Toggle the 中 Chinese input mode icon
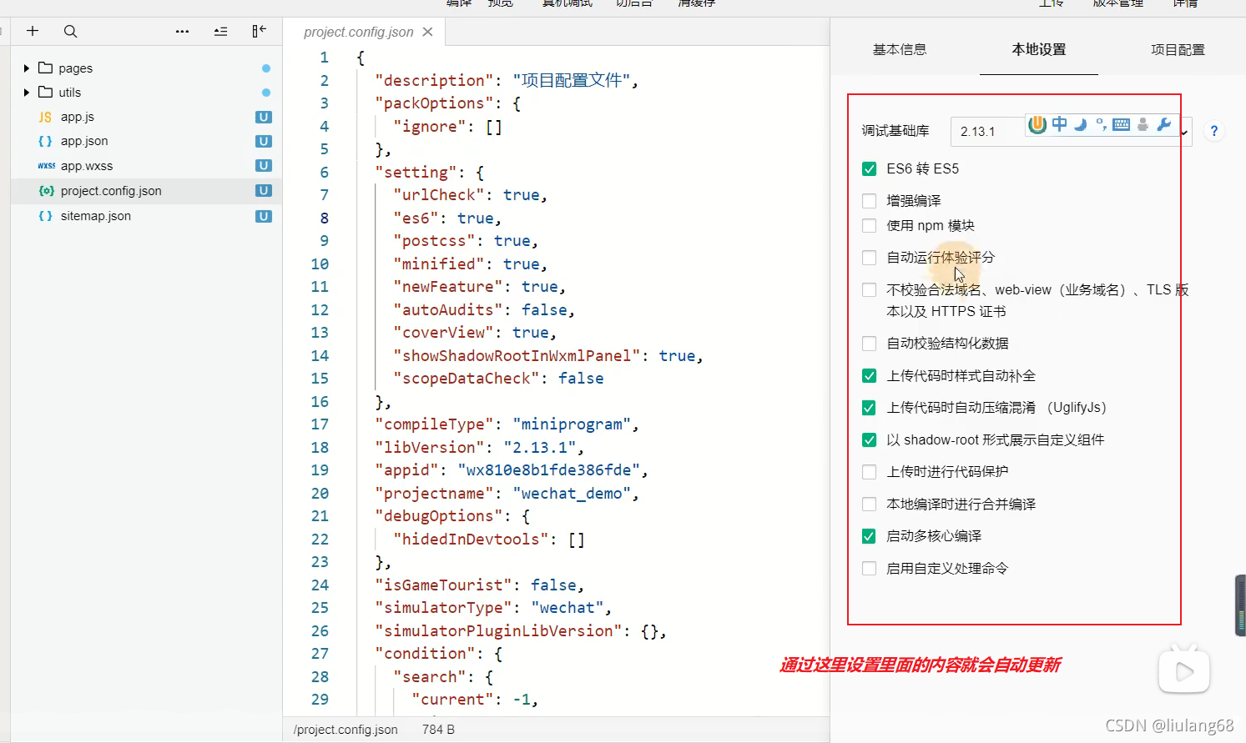The width and height of the screenshot is (1246, 743). tap(1059, 124)
